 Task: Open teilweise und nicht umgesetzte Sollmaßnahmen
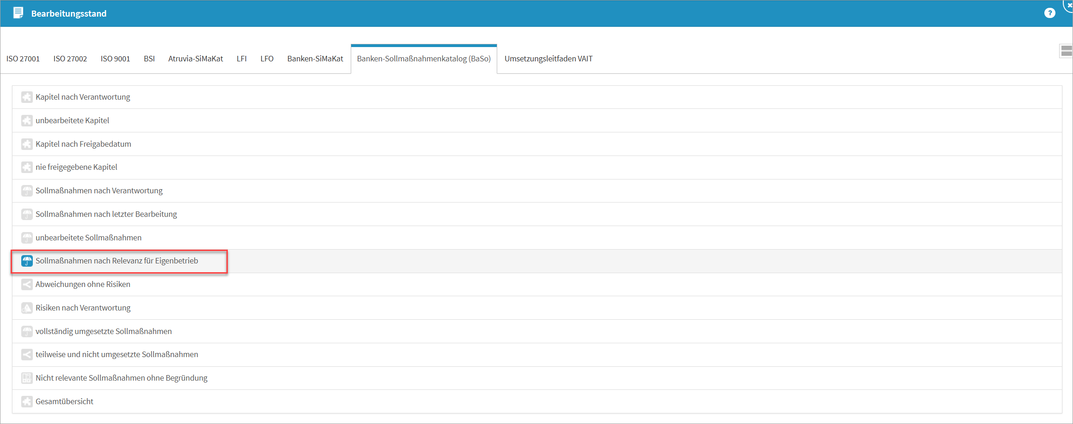pyautogui.click(x=117, y=355)
